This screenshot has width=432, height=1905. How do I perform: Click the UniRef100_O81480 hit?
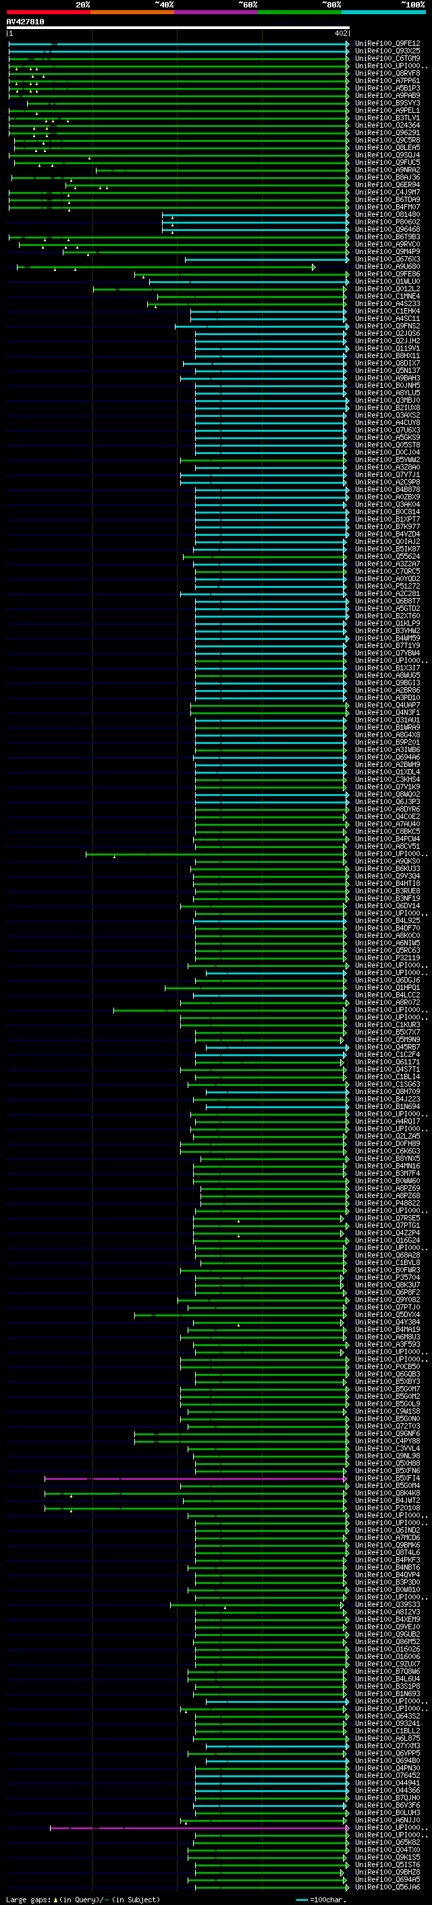point(387,215)
